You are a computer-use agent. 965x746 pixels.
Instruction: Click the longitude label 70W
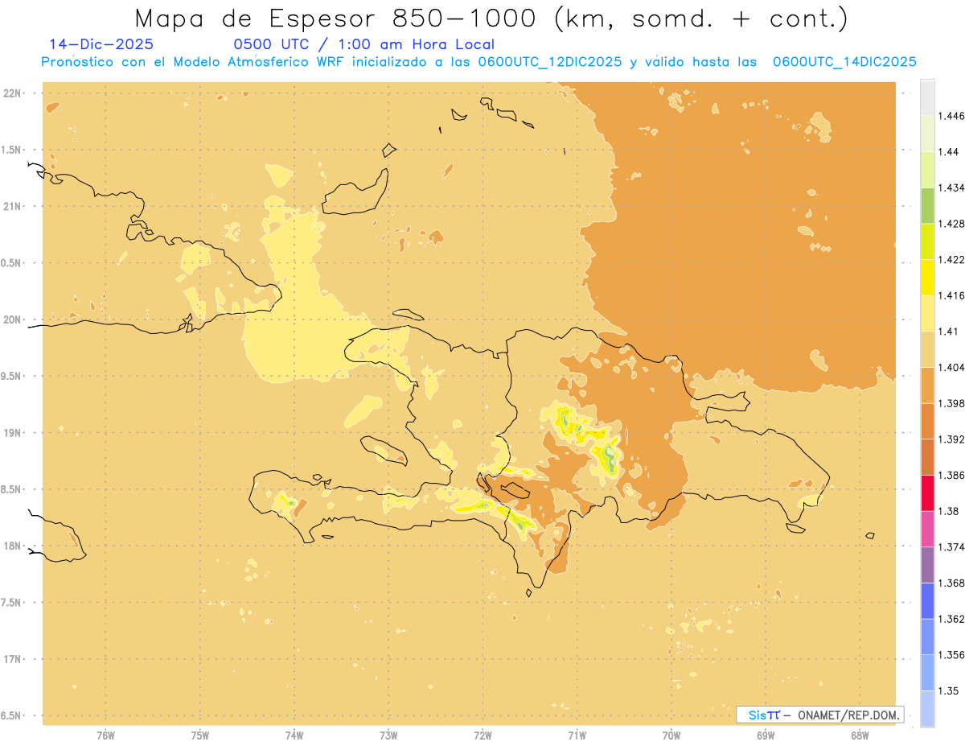click(x=671, y=736)
